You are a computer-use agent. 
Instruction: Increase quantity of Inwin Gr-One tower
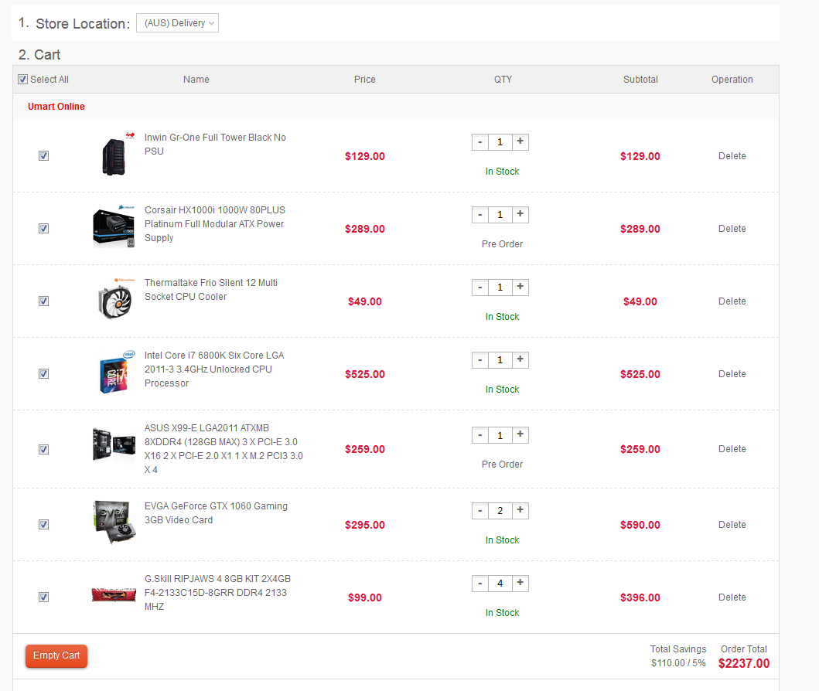click(520, 142)
